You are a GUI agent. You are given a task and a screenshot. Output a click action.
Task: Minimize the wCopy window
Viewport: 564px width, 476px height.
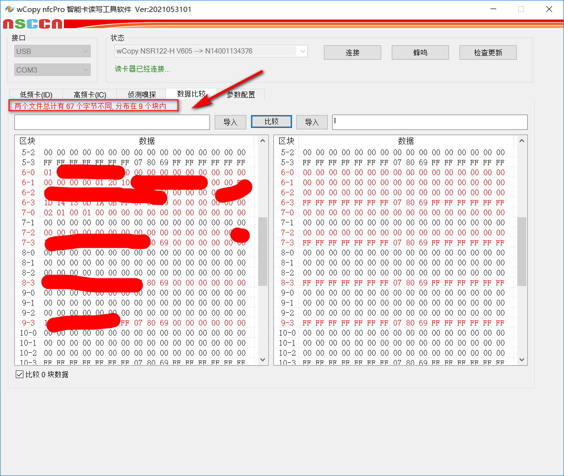[x=493, y=9]
